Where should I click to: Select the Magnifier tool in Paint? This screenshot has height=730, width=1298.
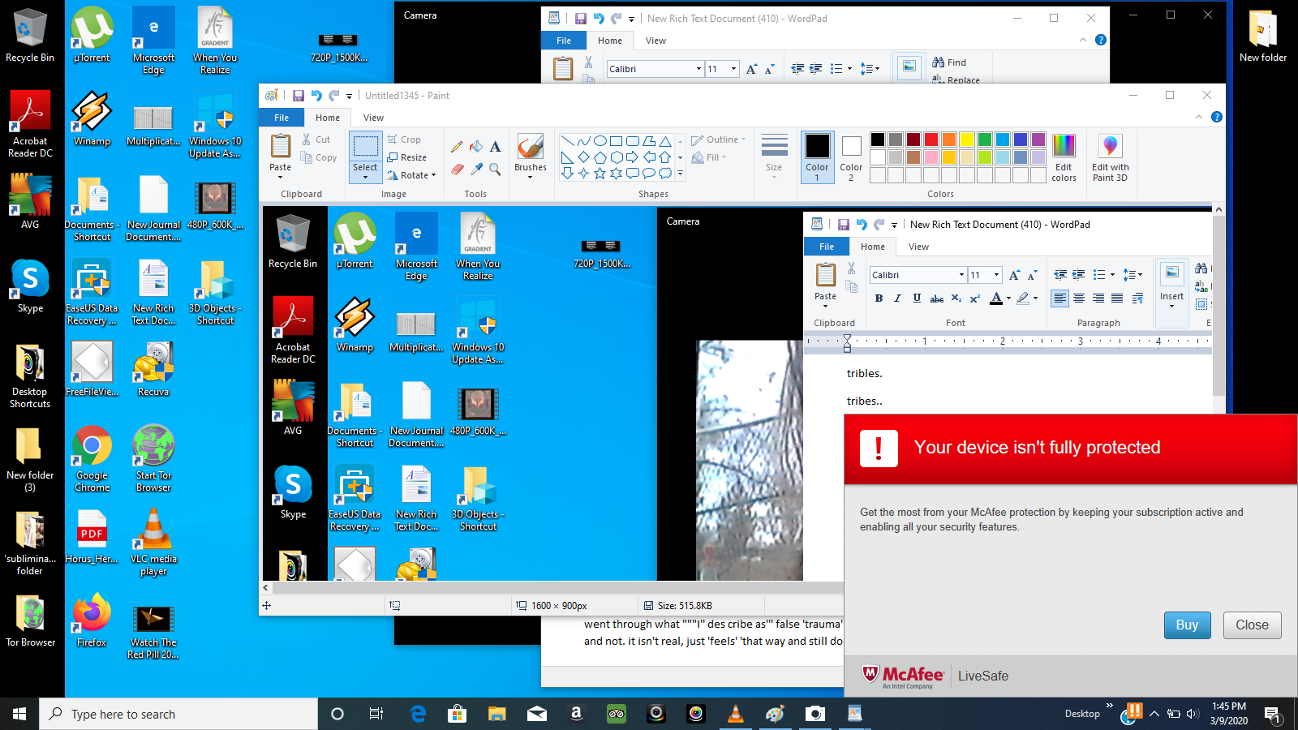(495, 169)
